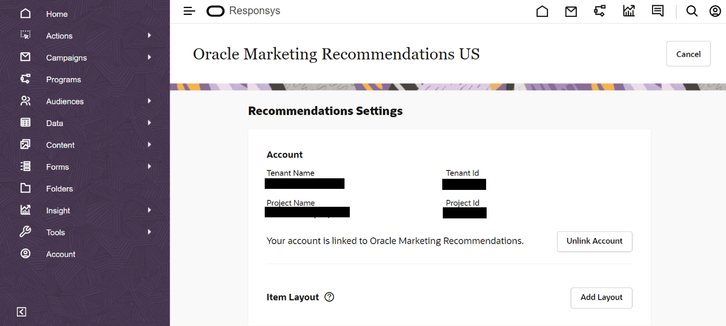Open Programs in the sidebar
This screenshot has height=326, width=726.
coord(63,80)
